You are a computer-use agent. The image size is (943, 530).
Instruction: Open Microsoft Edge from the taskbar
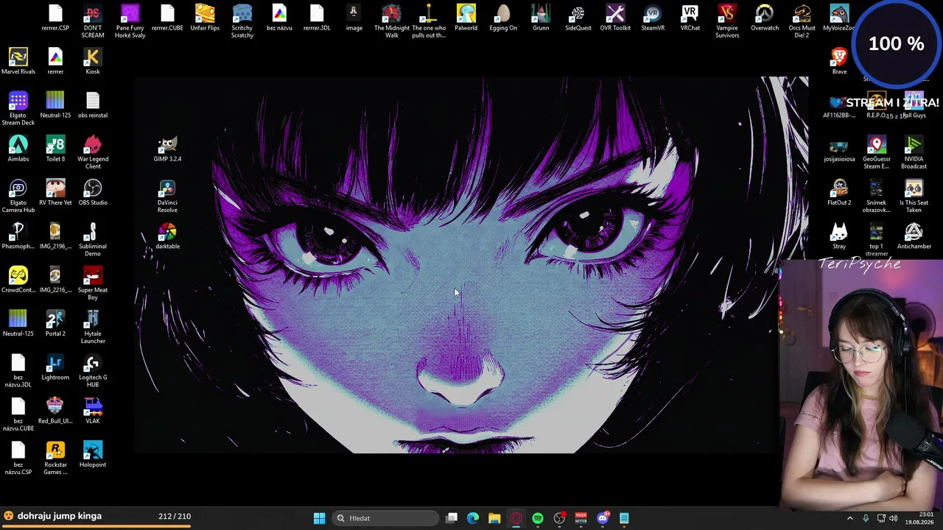[473, 518]
